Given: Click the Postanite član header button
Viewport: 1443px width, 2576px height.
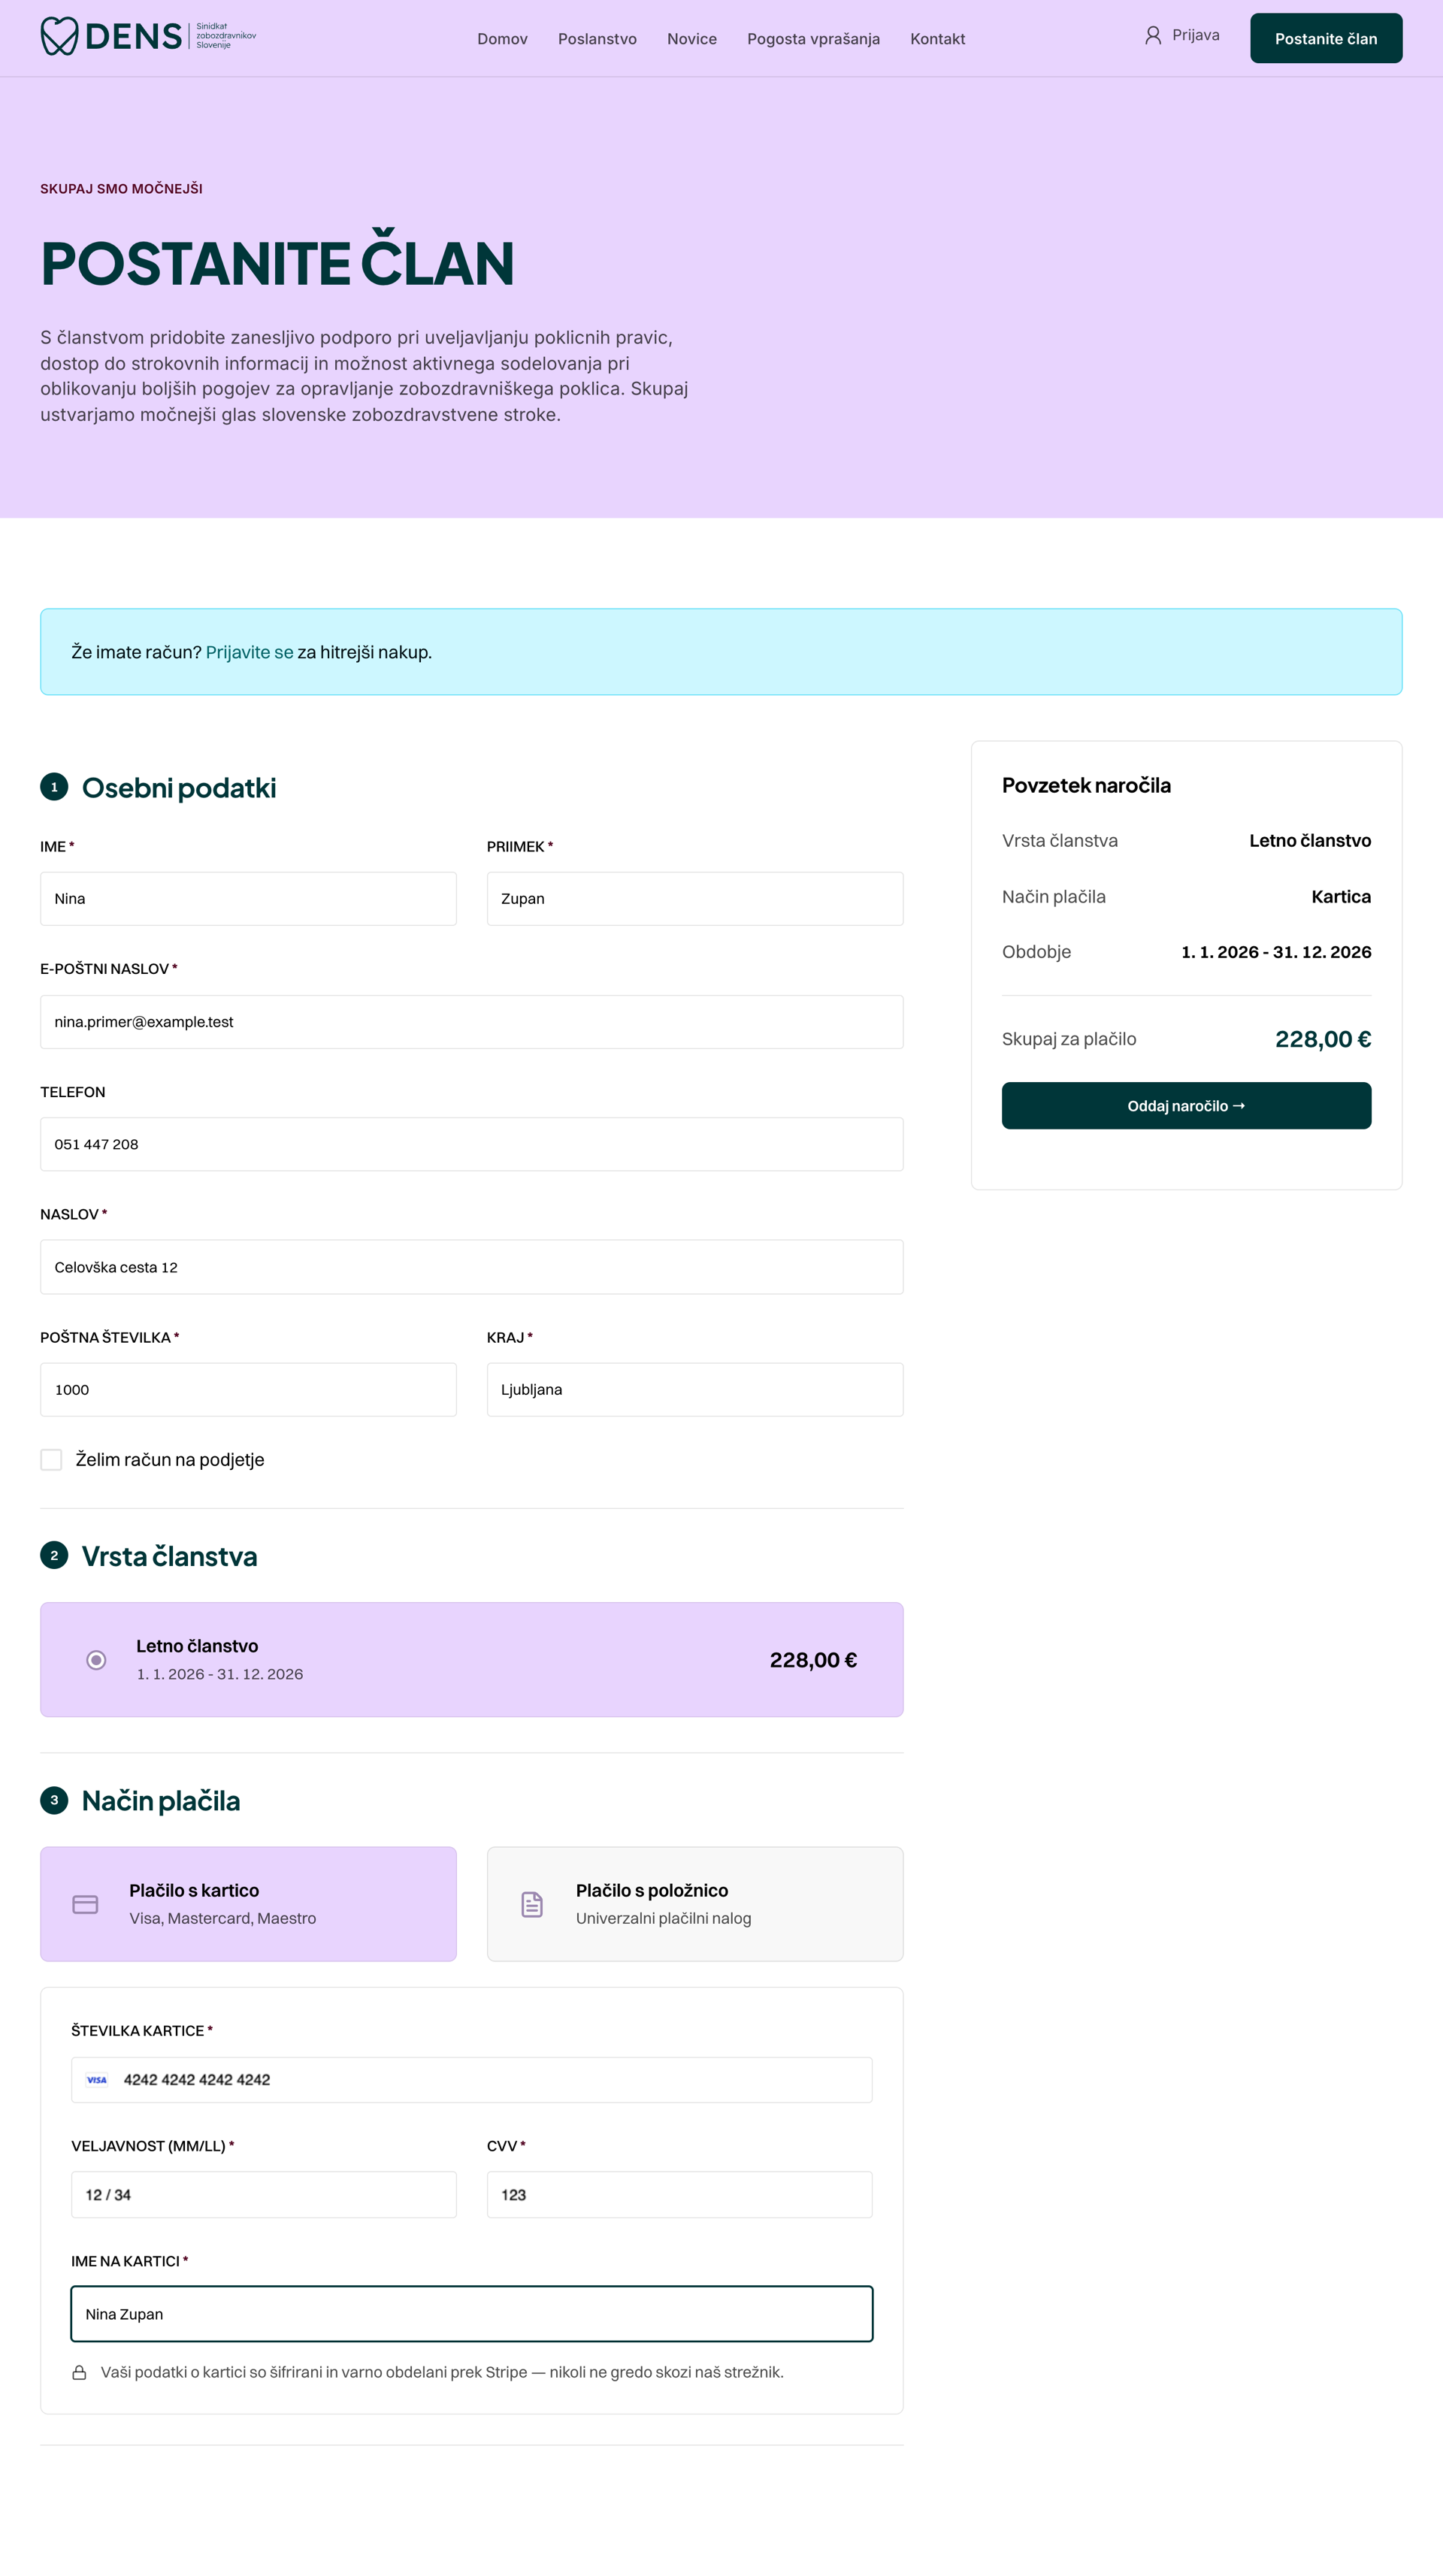Looking at the screenshot, I should click(x=1326, y=38).
